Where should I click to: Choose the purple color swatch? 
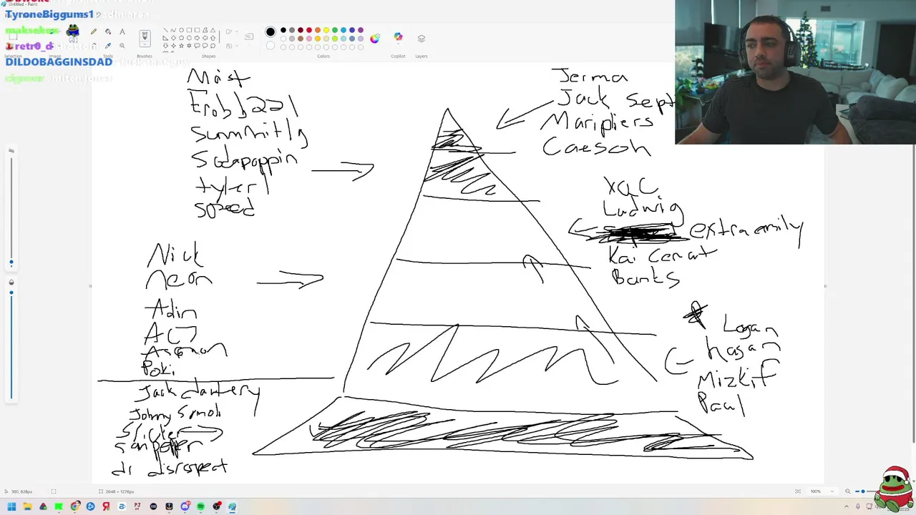tap(361, 30)
